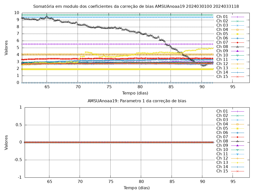
Task: Select 'Ch 15' label in Somatória chart legend
Action: (222, 76)
